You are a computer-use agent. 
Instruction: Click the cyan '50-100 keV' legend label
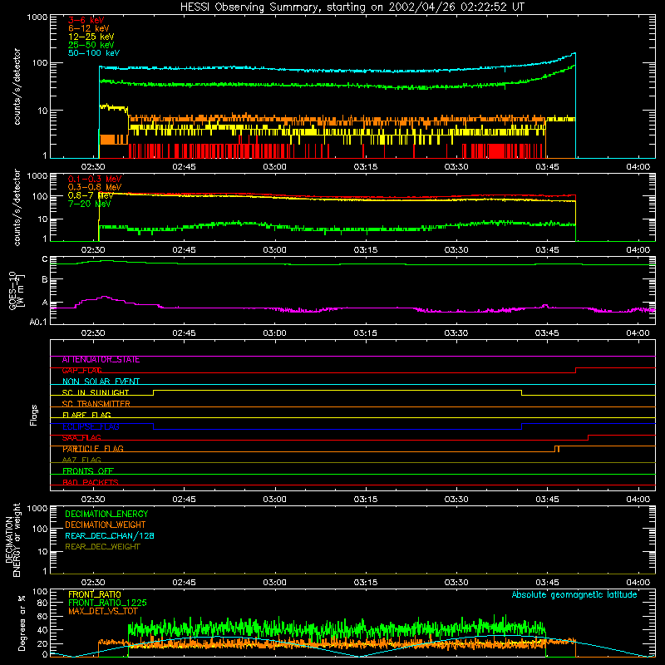click(x=94, y=53)
